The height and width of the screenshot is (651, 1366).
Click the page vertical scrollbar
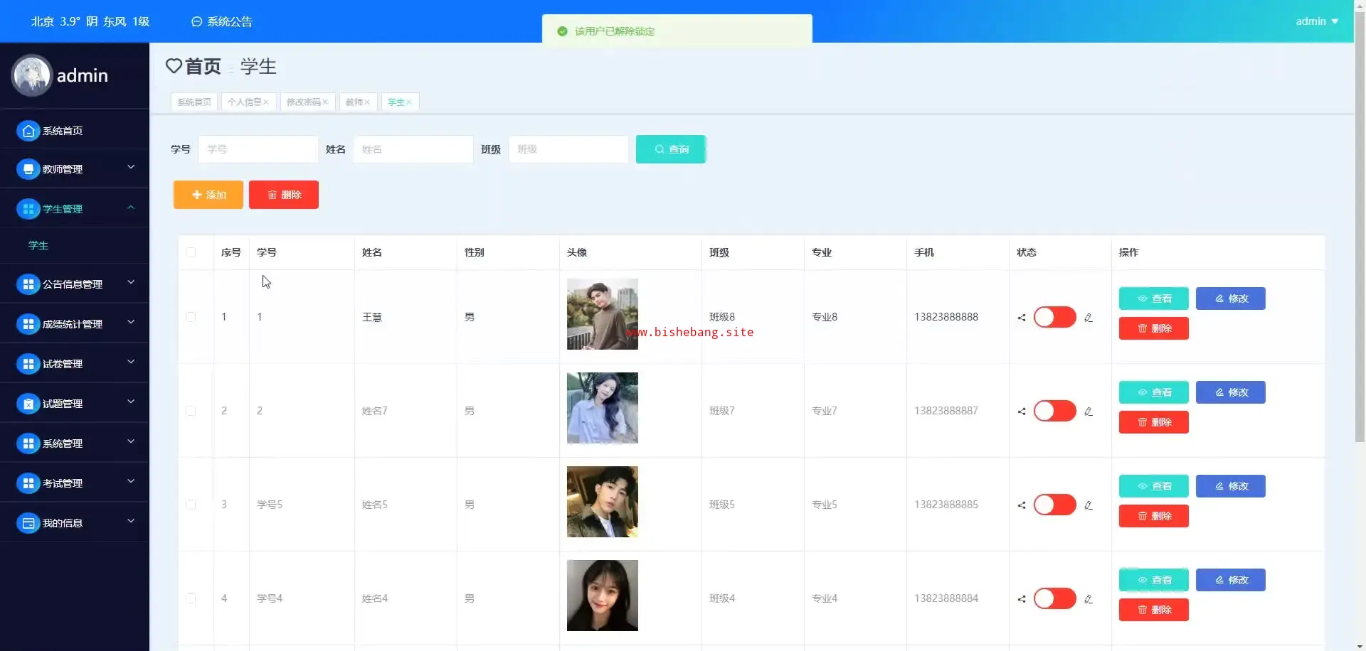(x=1360, y=284)
